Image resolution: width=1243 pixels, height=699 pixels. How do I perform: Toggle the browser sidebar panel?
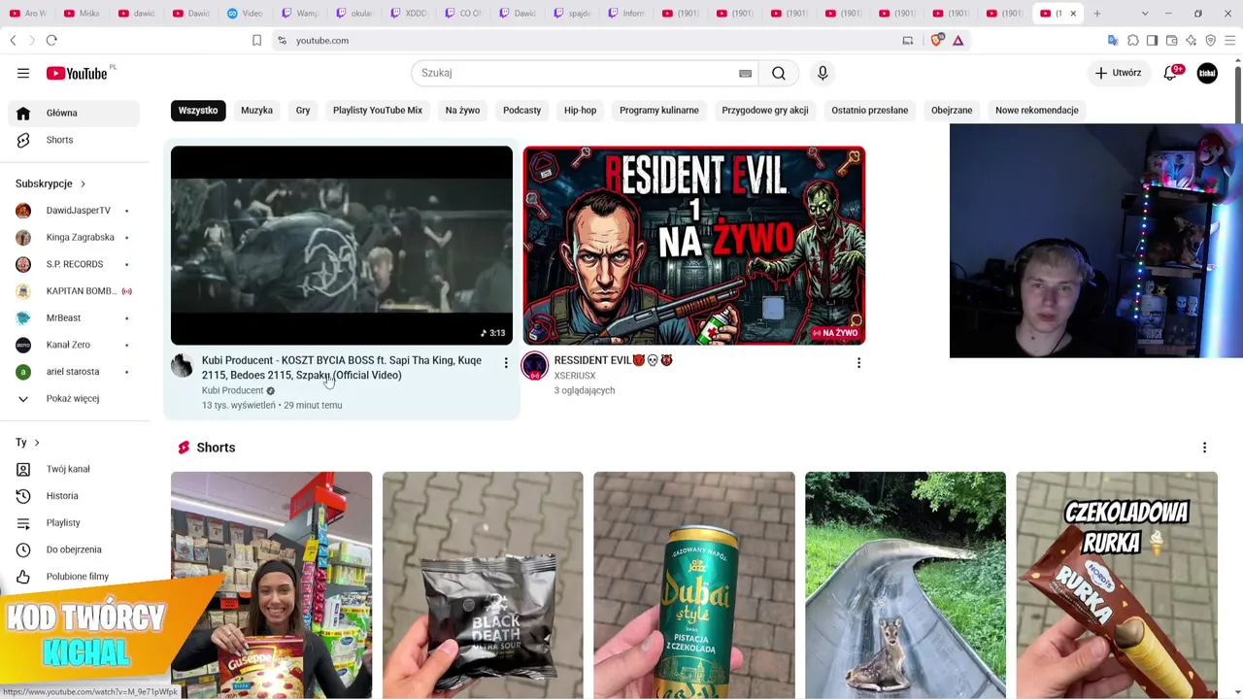(1152, 40)
